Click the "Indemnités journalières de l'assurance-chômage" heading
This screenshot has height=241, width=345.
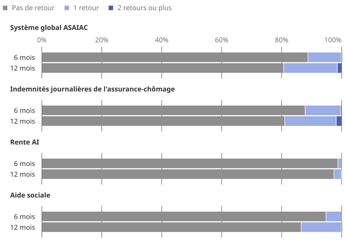(92, 89)
